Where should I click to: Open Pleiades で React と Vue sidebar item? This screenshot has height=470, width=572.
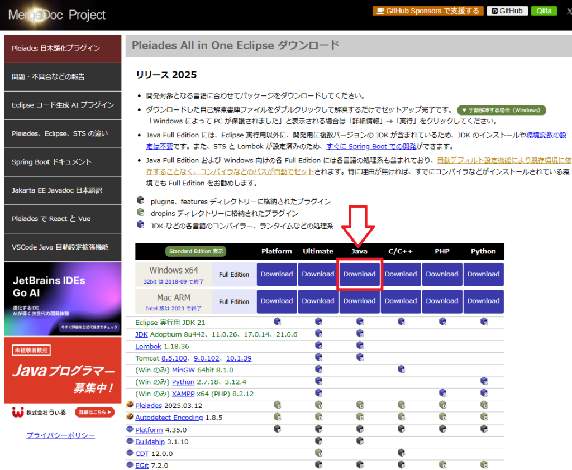(x=63, y=219)
